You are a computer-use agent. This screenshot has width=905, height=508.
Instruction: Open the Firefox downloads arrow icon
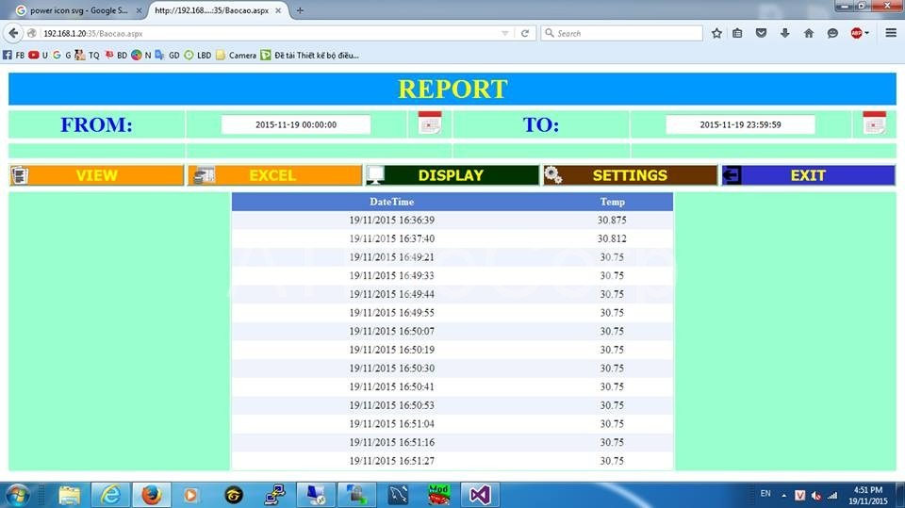(x=785, y=33)
